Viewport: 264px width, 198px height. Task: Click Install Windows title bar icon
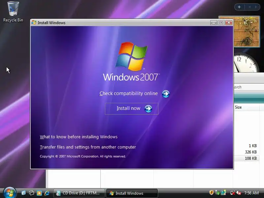point(34,22)
